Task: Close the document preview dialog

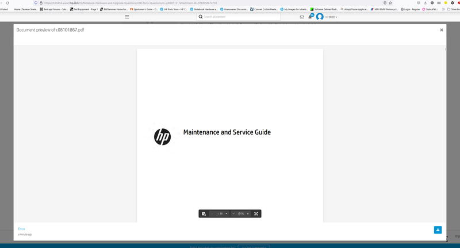Action: click(442, 30)
